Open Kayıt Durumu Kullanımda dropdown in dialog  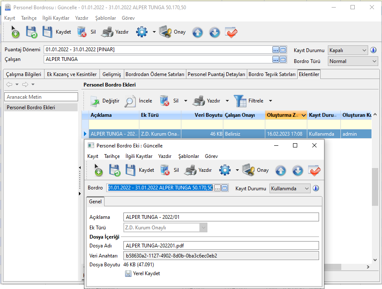(x=306, y=188)
